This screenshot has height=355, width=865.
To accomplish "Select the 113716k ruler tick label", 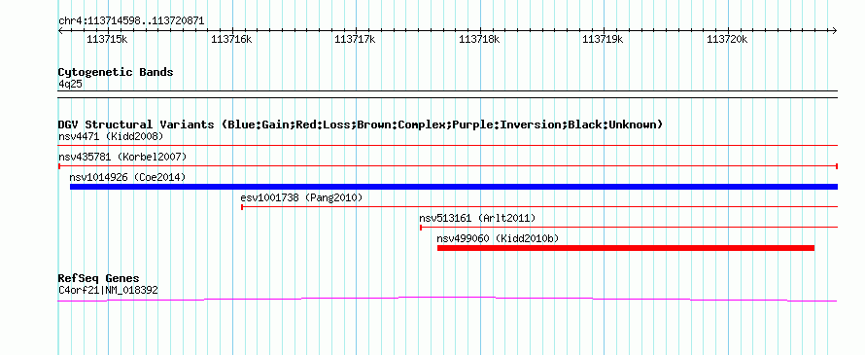I will pyautogui.click(x=231, y=39).
